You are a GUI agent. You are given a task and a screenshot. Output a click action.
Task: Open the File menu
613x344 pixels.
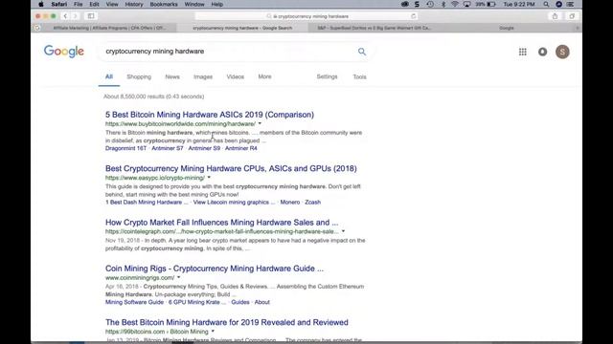[x=79, y=4]
